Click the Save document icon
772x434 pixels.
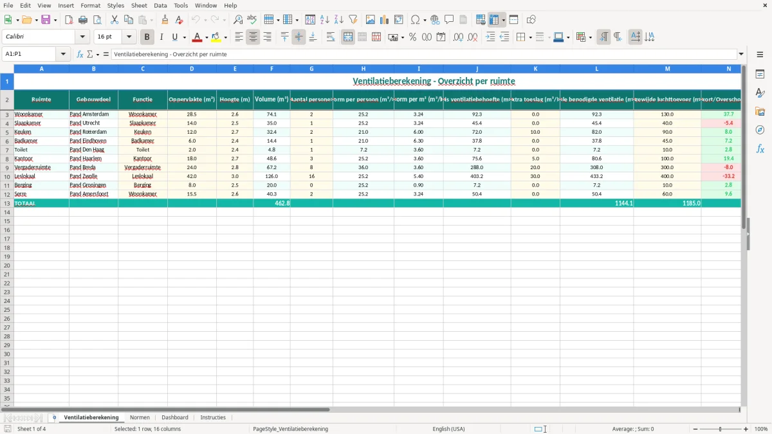tap(46, 20)
